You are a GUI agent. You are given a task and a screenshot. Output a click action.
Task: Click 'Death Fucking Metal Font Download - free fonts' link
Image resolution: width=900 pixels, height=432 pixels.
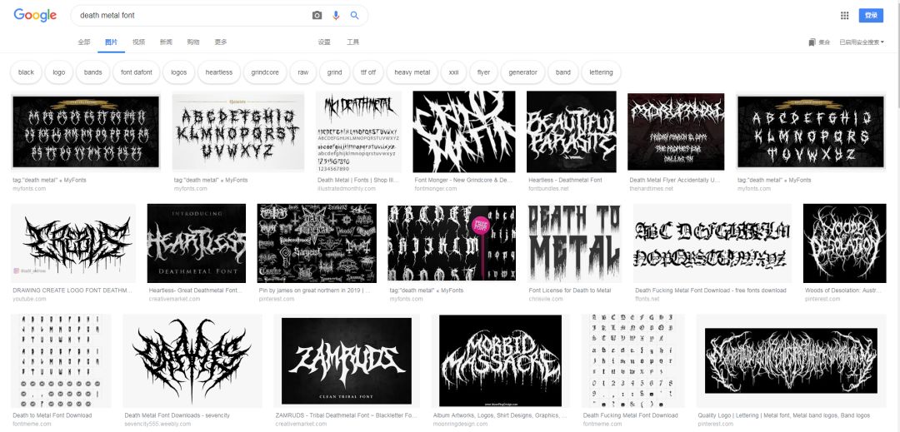(x=711, y=290)
